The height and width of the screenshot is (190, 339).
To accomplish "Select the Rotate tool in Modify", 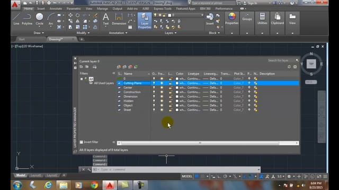I will click(77, 15).
